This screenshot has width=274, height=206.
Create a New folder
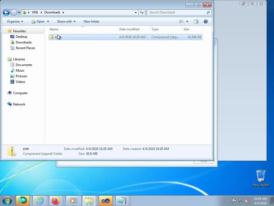[92, 21]
